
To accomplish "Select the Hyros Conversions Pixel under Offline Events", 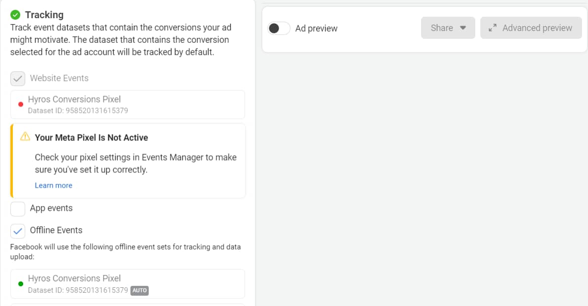I will coord(127,284).
